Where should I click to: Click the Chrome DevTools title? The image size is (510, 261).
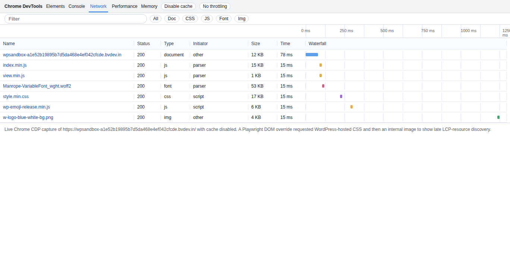click(x=23, y=6)
